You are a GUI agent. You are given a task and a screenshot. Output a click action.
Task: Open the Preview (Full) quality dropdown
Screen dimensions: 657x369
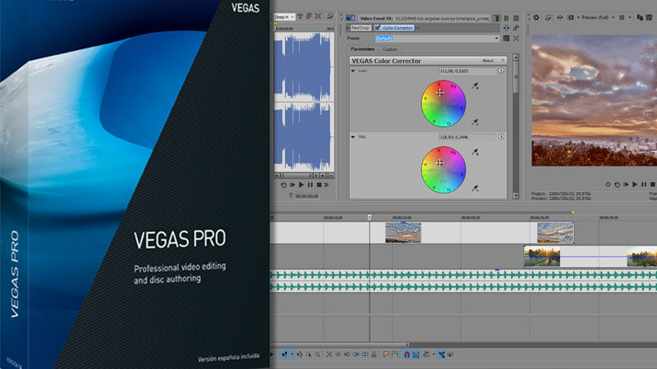click(x=596, y=16)
